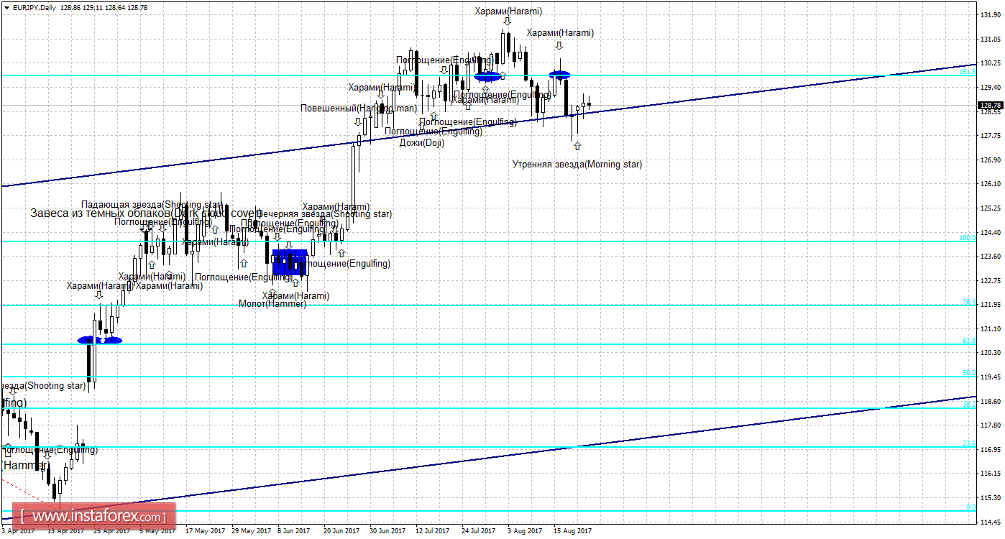Click the 20 Jun 2017 date label
Viewport: 1005px width, 539px height.
(341, 531)
